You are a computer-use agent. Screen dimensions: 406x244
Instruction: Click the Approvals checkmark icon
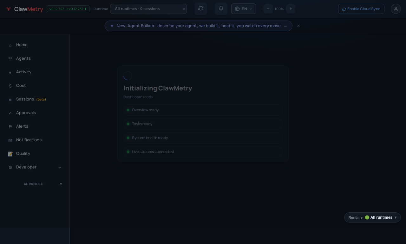tap(10, 113)
